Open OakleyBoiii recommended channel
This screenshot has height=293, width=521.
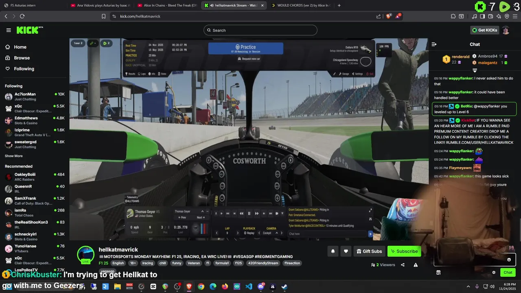pyautogui.click(x=35, y=177)
